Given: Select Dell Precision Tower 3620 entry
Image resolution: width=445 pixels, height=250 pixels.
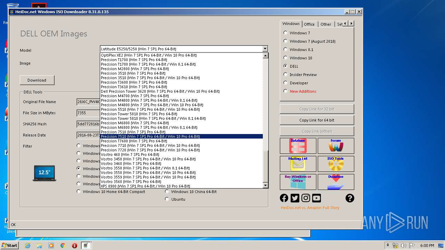Looking at the screenshot, I should coord(181,91).
